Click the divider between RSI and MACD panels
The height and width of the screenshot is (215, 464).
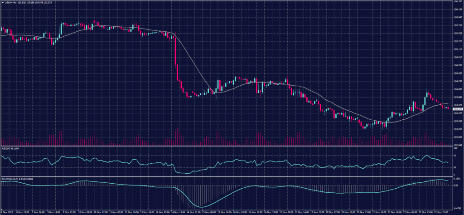227,176
